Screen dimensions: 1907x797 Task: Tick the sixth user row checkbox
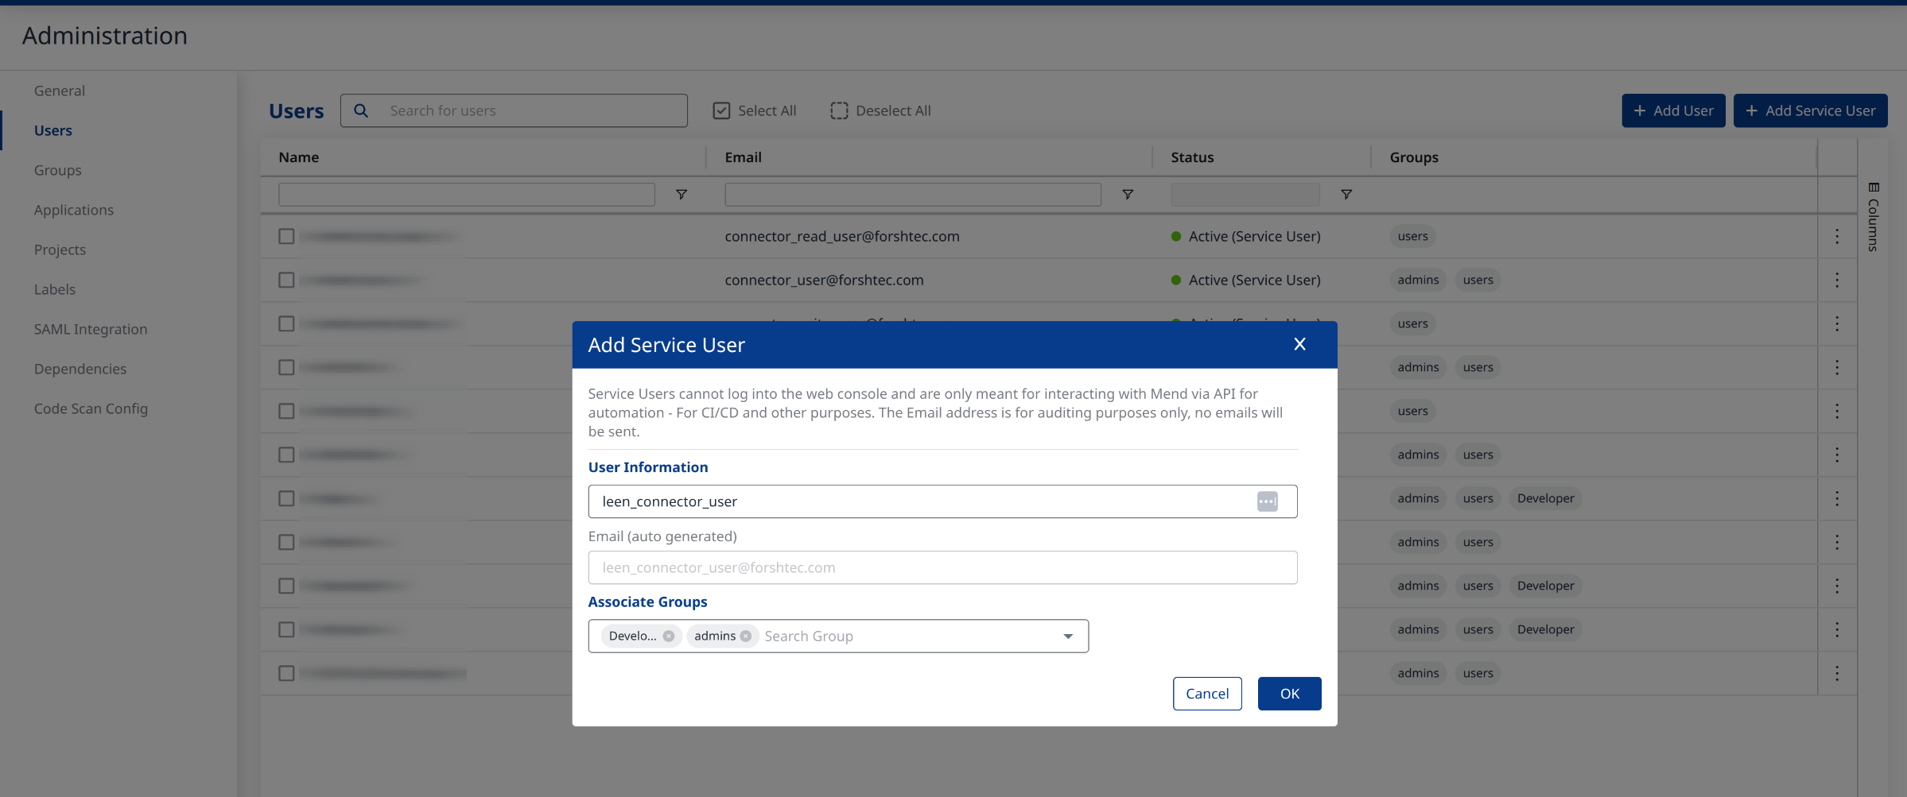click(x=286, y=455)
